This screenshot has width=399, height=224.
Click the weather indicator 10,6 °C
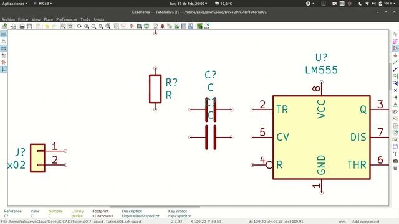(223, 4)
